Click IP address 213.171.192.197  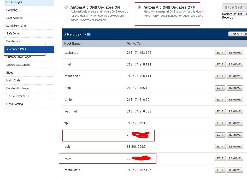pos(139,170)
